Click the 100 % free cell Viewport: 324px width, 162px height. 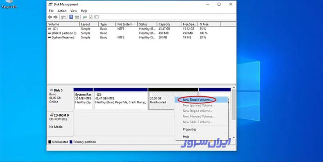point(204,33)
